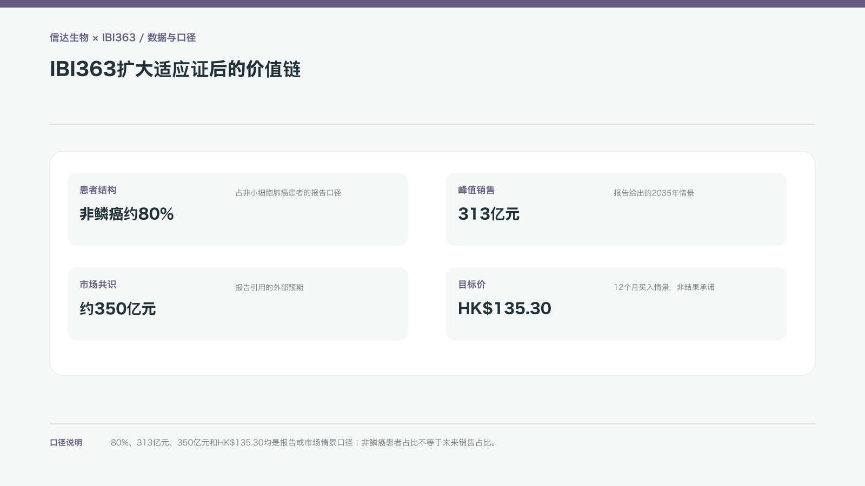Click the breadcrumb text 信达生物 × IBI363 / 数据与口径
This screenshot has height=486, width=865.
coord(123,38)
